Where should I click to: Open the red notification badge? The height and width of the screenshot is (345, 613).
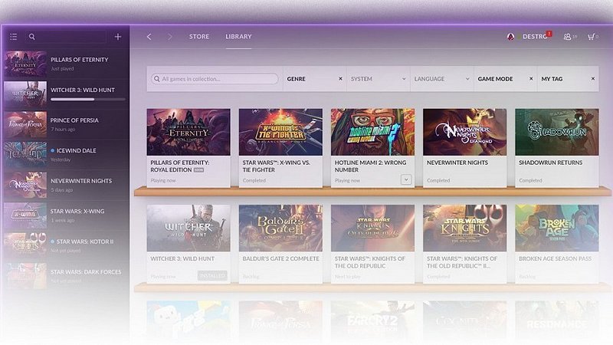(x=549, y=34)
